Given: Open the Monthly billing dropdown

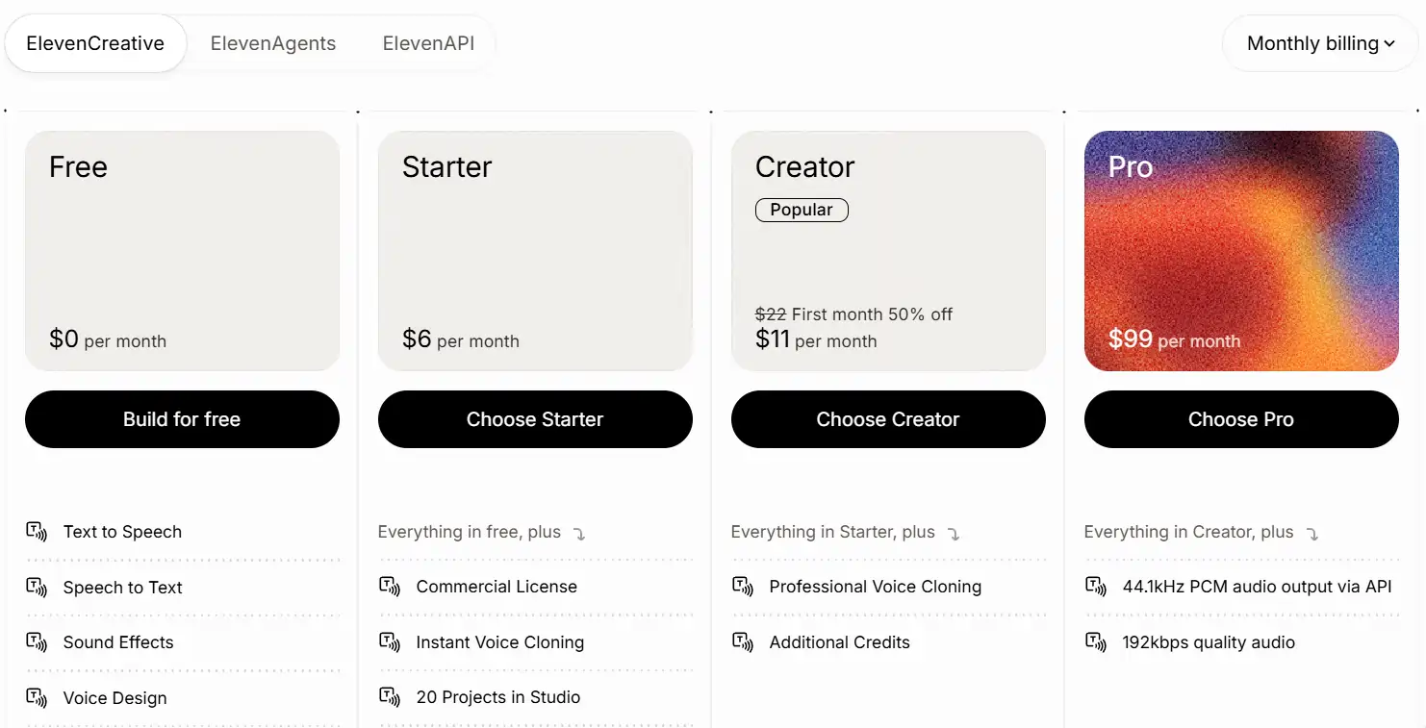Looking at the screenshot, I should (x=1319, y=43).
